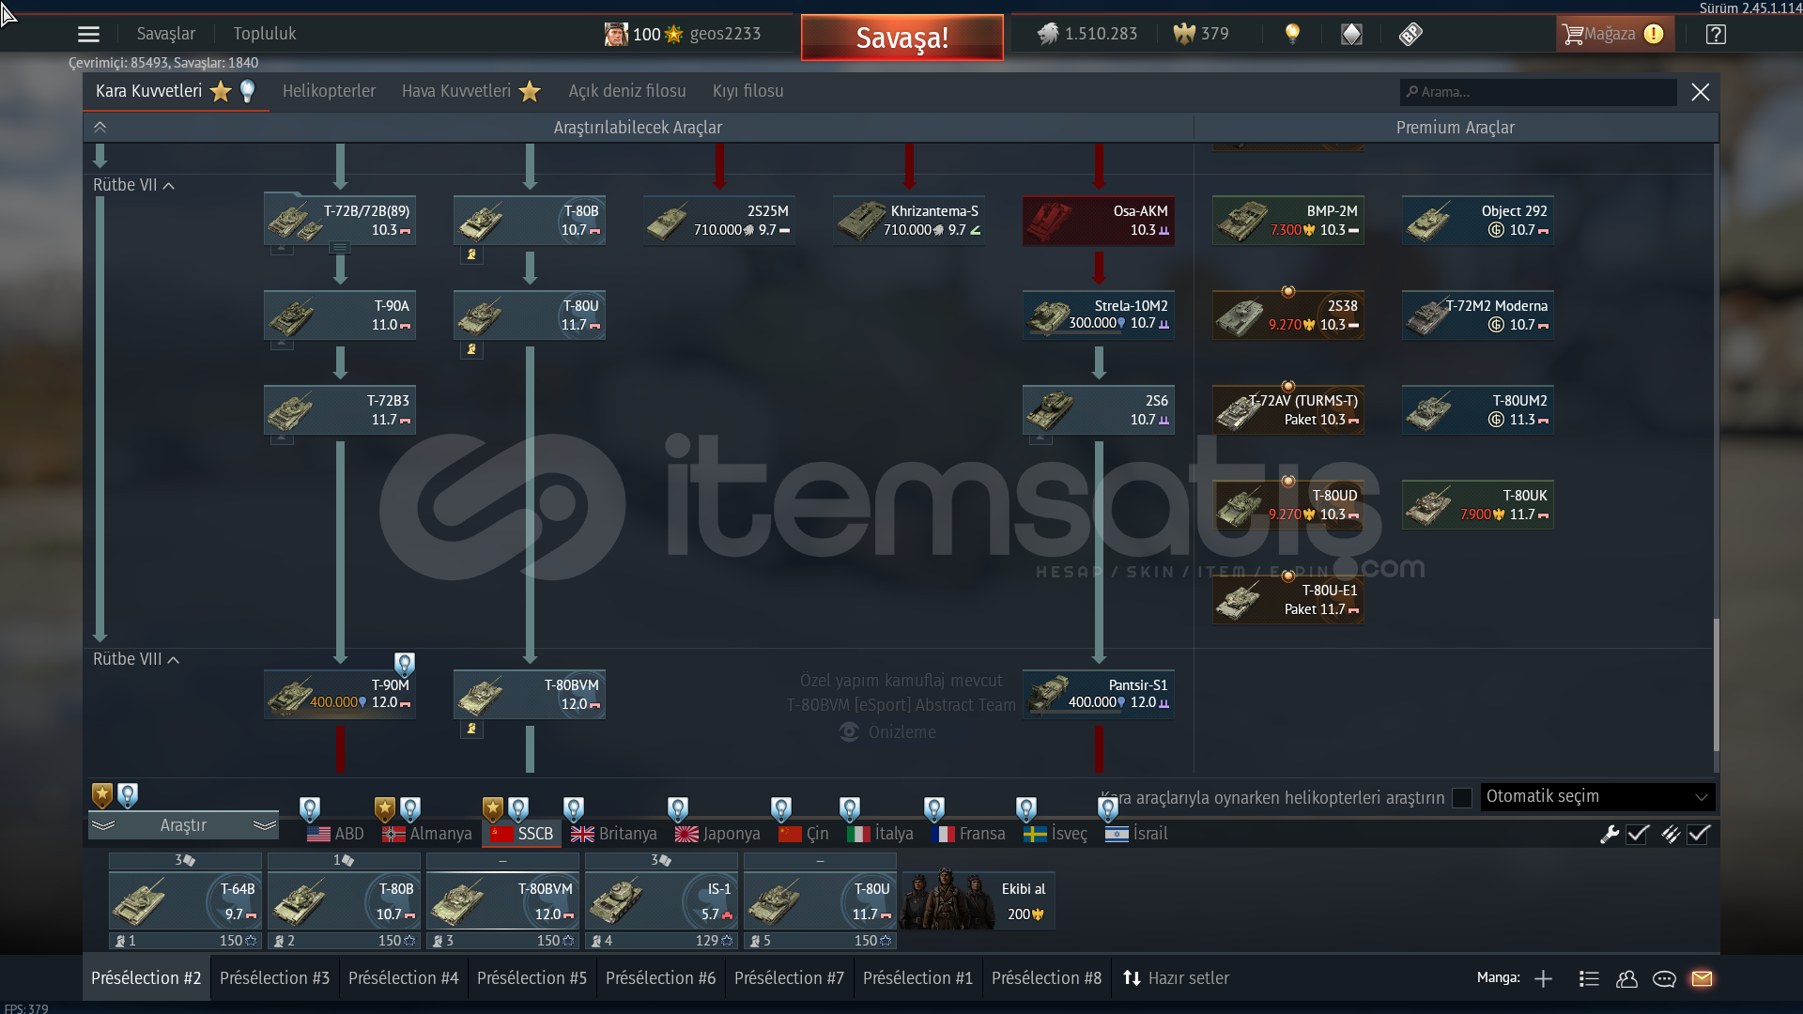The image size is (1803, 1014).
Task: Select the SSCB nation
Action: pyautogui.click(x=522, y=834)
